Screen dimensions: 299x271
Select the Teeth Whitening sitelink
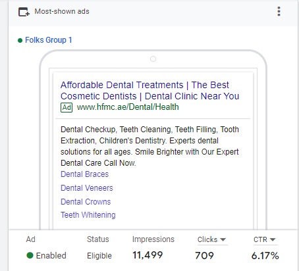point(88,215)
